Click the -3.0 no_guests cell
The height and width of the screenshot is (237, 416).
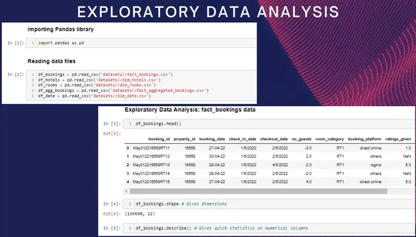point(308,148)
